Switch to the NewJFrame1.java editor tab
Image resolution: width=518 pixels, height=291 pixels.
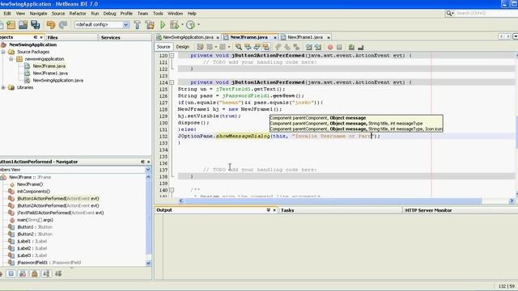pos(305,37)
